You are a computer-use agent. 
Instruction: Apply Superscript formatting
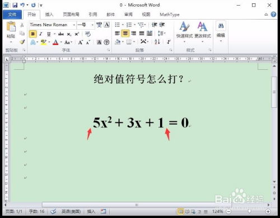click(x=77, y=34)
